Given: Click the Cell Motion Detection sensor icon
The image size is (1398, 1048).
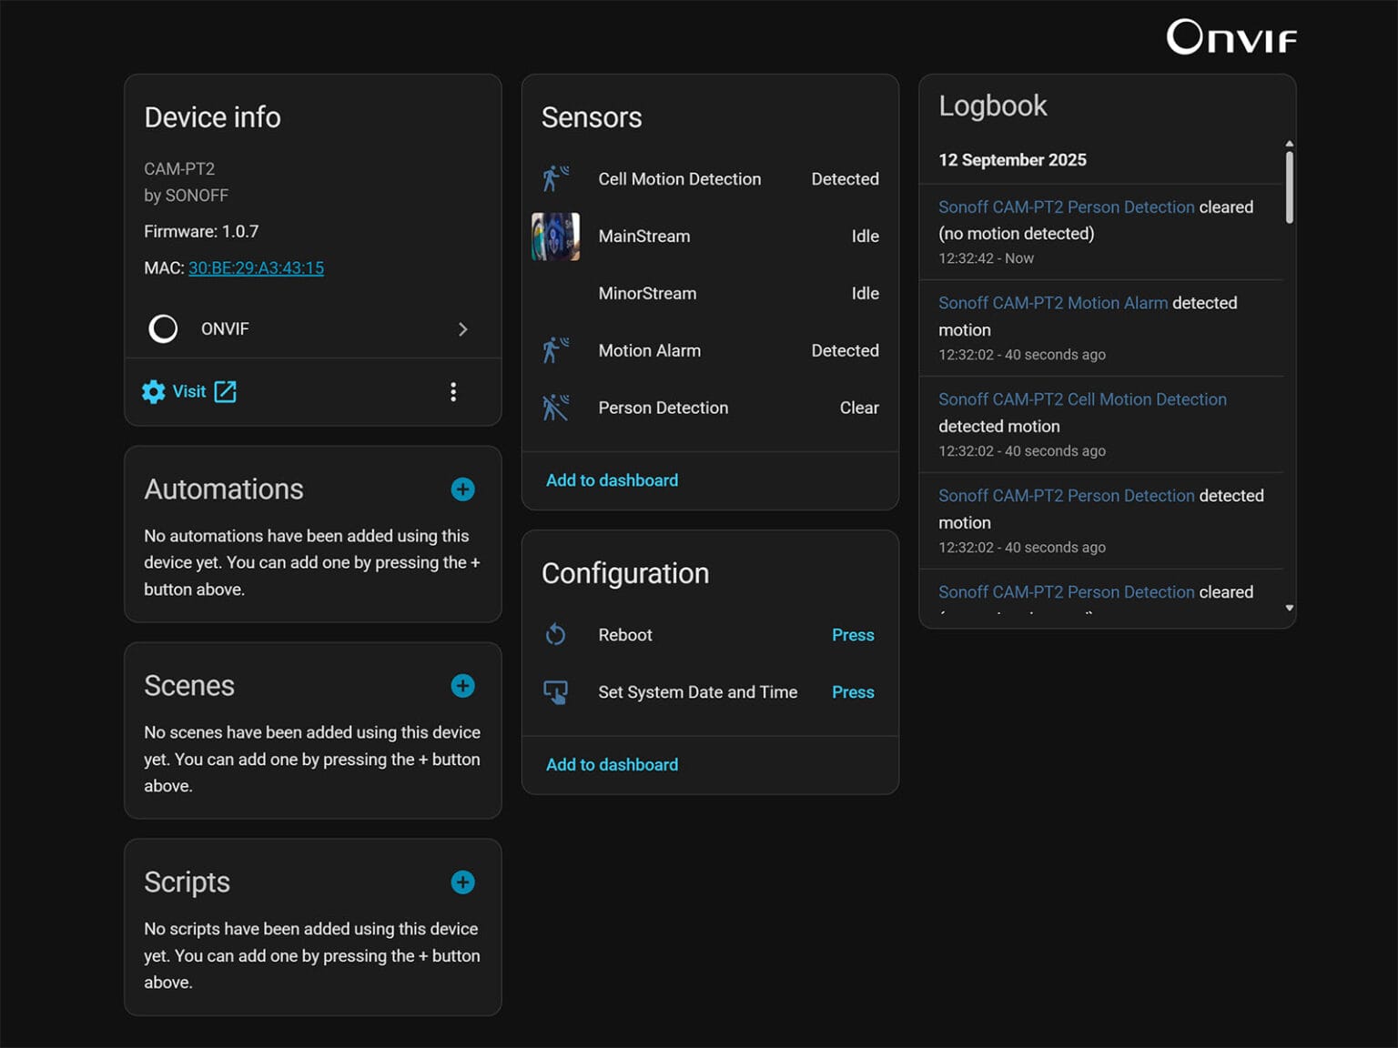Looking at the screenshot, I should [x=555, y=178].
